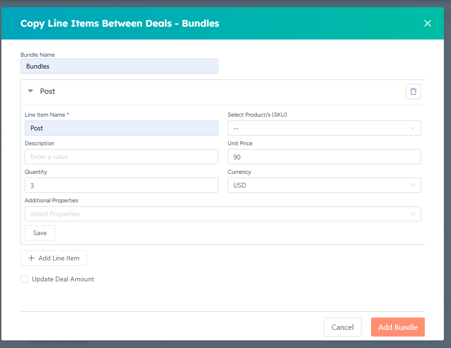The height and width of the screenshot is (348, 451).
Task: Open the Currency dropdown showing USD
Action: tap(324, 185)
